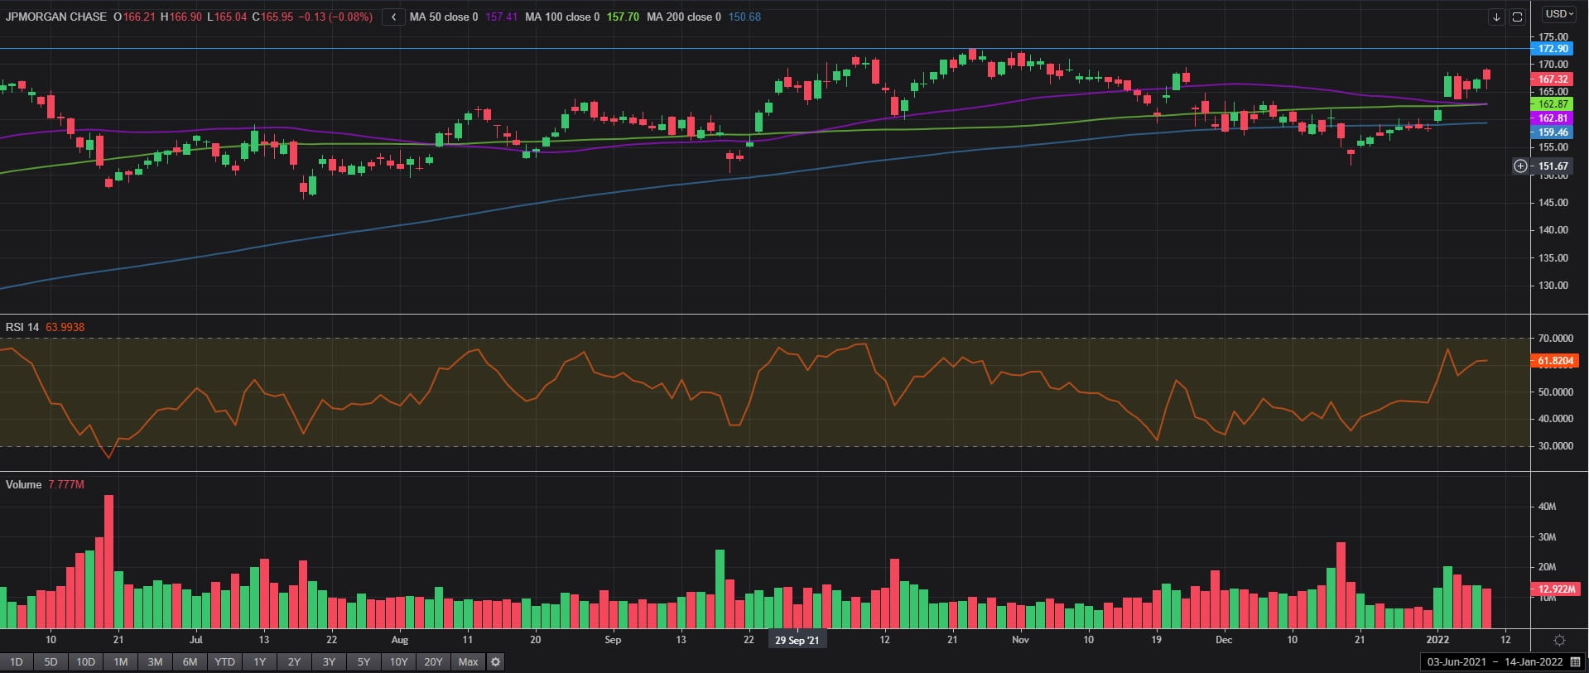Select the 1D time range
Viewport: 1589px width, 673px height.
16,661
